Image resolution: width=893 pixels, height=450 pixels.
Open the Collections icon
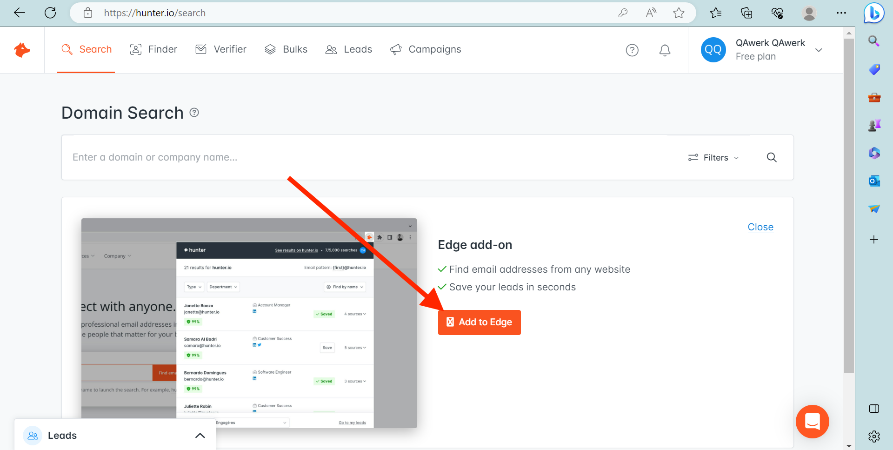(746, 13)
